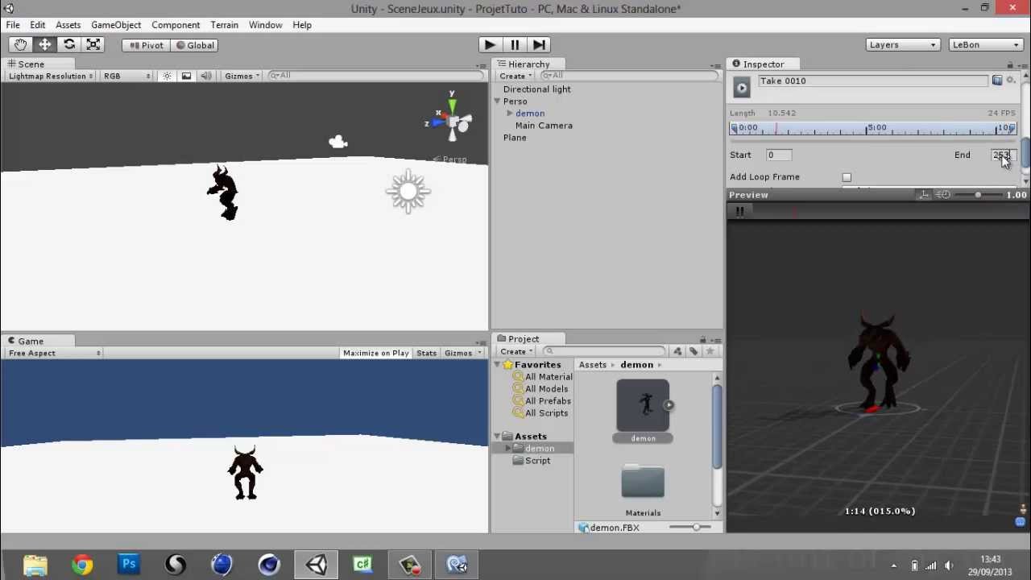
Task: Click the Project icon size slider
Action: point(697,528)
